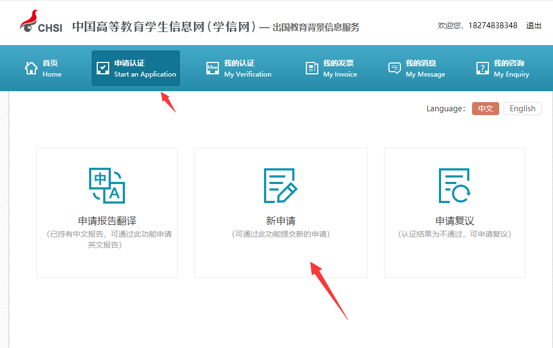The height and width of the screenshot is (348, 553).
Task: Click the 新申请 title text
Action: pos(280,221)
